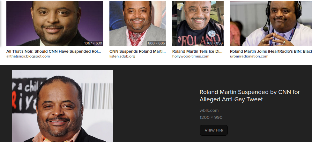
Task: Open the allthatsnoir.blogspot.com thumbnail image
Action: point(55,24)
